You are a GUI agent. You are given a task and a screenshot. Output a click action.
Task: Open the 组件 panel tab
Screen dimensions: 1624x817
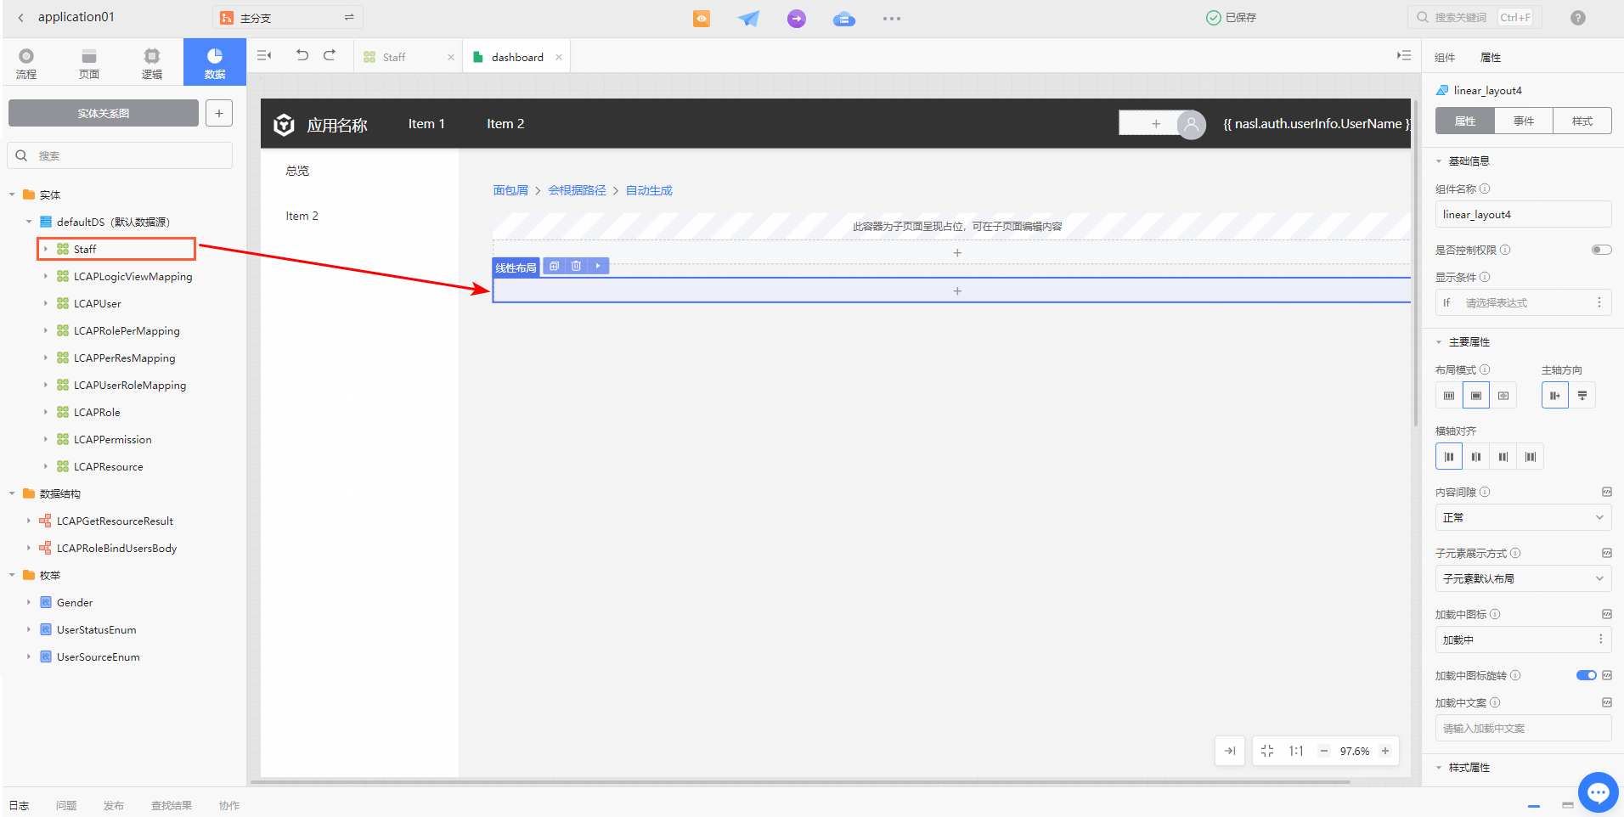1445,58
